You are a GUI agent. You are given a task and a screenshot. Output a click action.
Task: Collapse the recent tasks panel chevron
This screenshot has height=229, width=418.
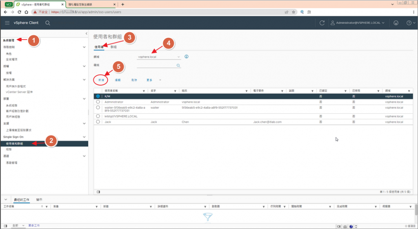(x=6, y=200)
